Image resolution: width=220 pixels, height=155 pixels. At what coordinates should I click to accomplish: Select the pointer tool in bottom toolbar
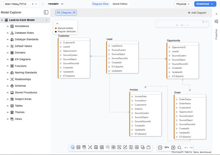tap(73, 147)
